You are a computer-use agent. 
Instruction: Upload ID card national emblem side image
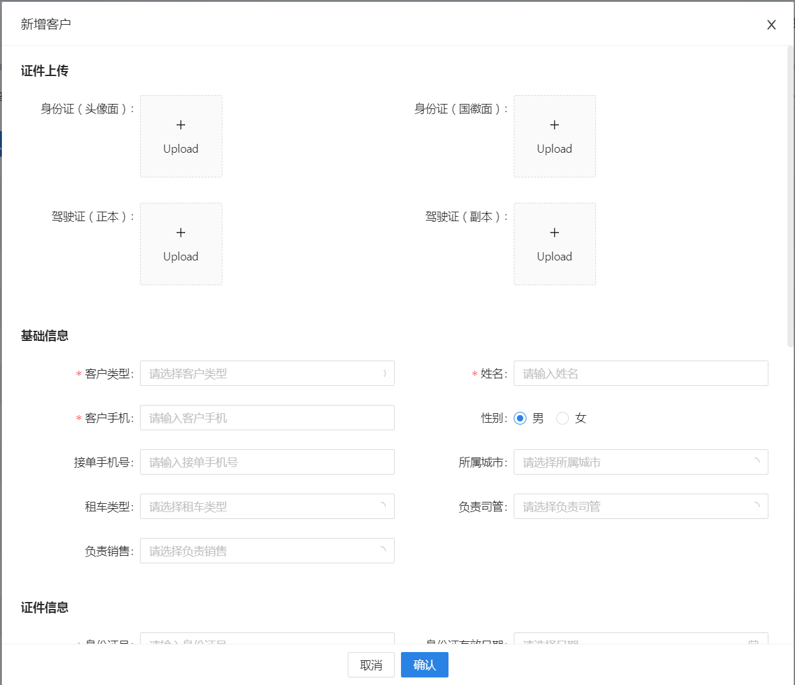[x=554, y=136]
